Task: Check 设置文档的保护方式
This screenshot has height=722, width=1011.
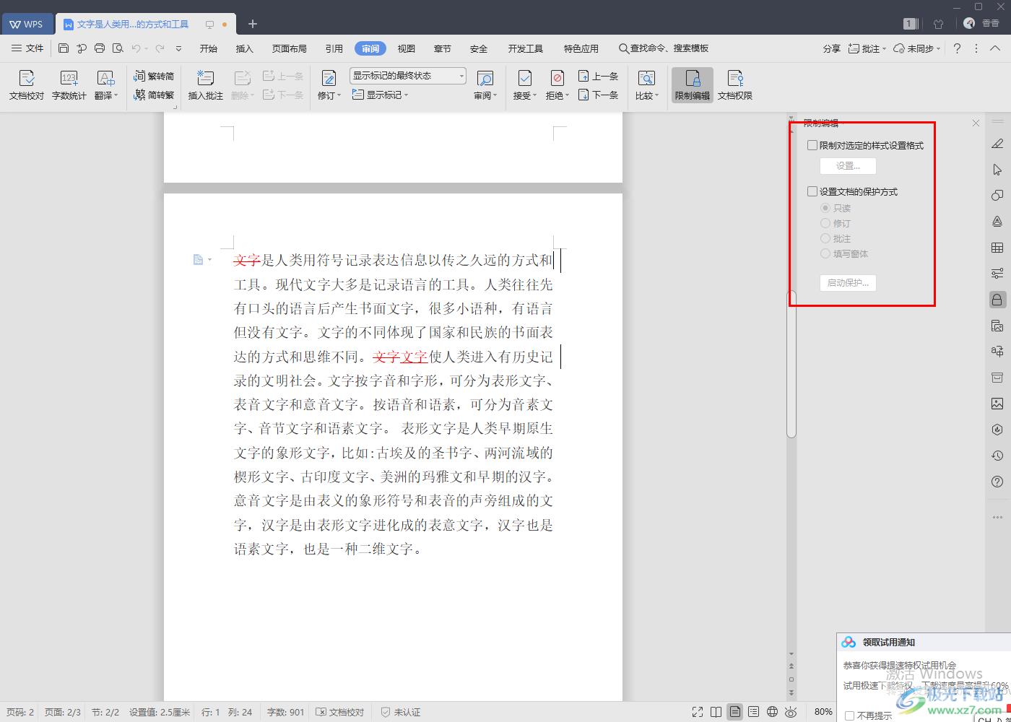Action: pos(812,191)
